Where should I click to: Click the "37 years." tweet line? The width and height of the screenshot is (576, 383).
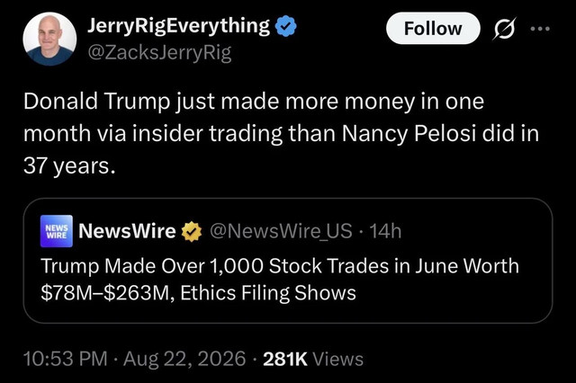pyautogui.click(x=69, y=165)
